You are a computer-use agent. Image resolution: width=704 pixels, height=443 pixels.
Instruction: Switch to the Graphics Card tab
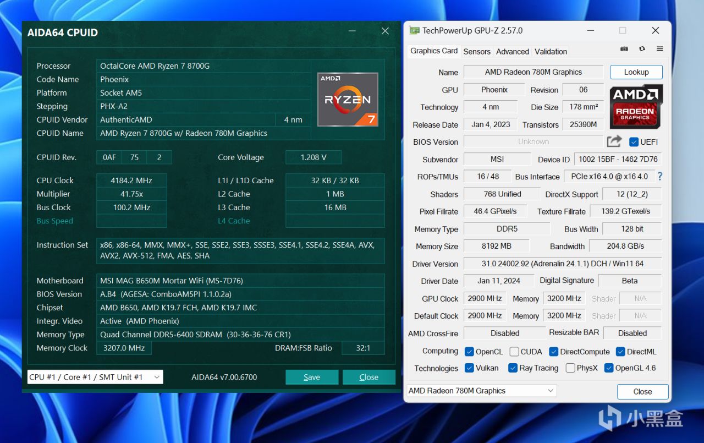(434, 51)
